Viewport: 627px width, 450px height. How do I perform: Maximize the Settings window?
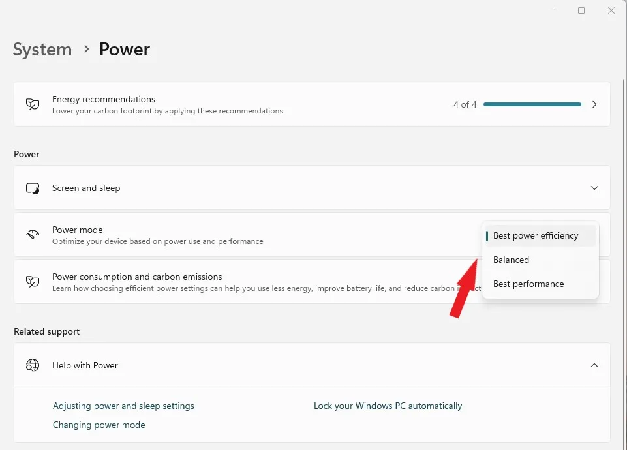[581, 10]
